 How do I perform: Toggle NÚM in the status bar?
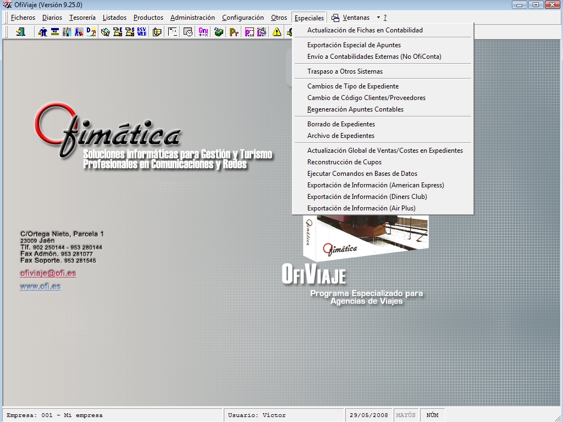tap(433, 414)
